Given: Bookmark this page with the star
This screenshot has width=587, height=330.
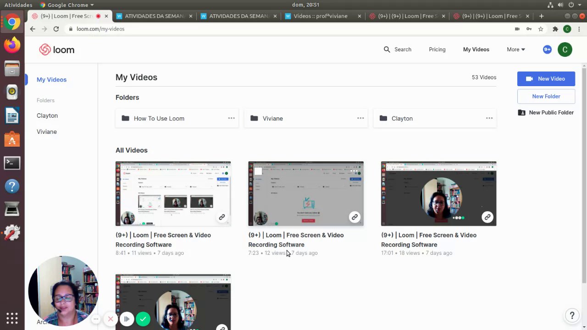Looking at the screenshot, I should [541, 29].
